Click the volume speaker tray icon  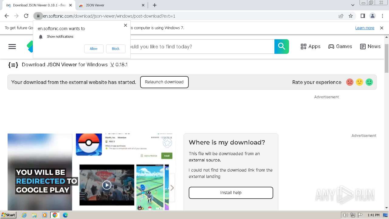coord(346,215)
